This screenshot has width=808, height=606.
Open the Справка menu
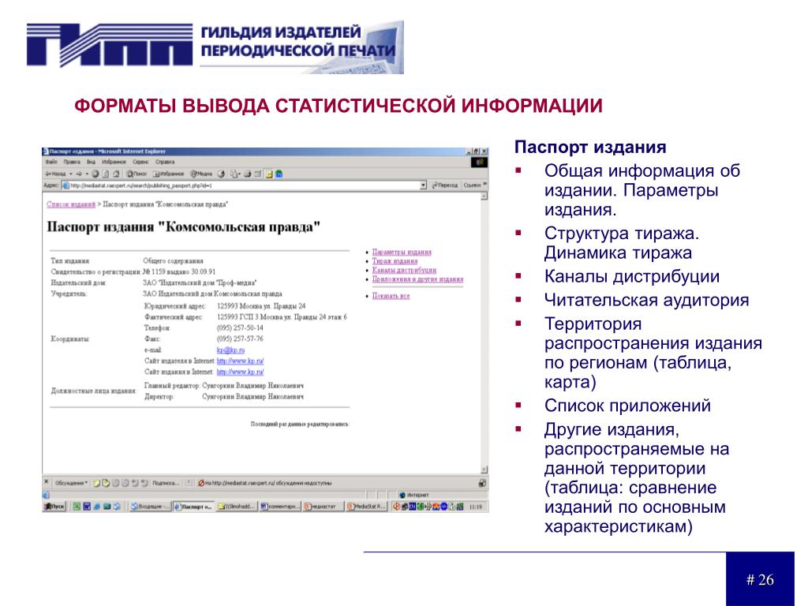165,162
